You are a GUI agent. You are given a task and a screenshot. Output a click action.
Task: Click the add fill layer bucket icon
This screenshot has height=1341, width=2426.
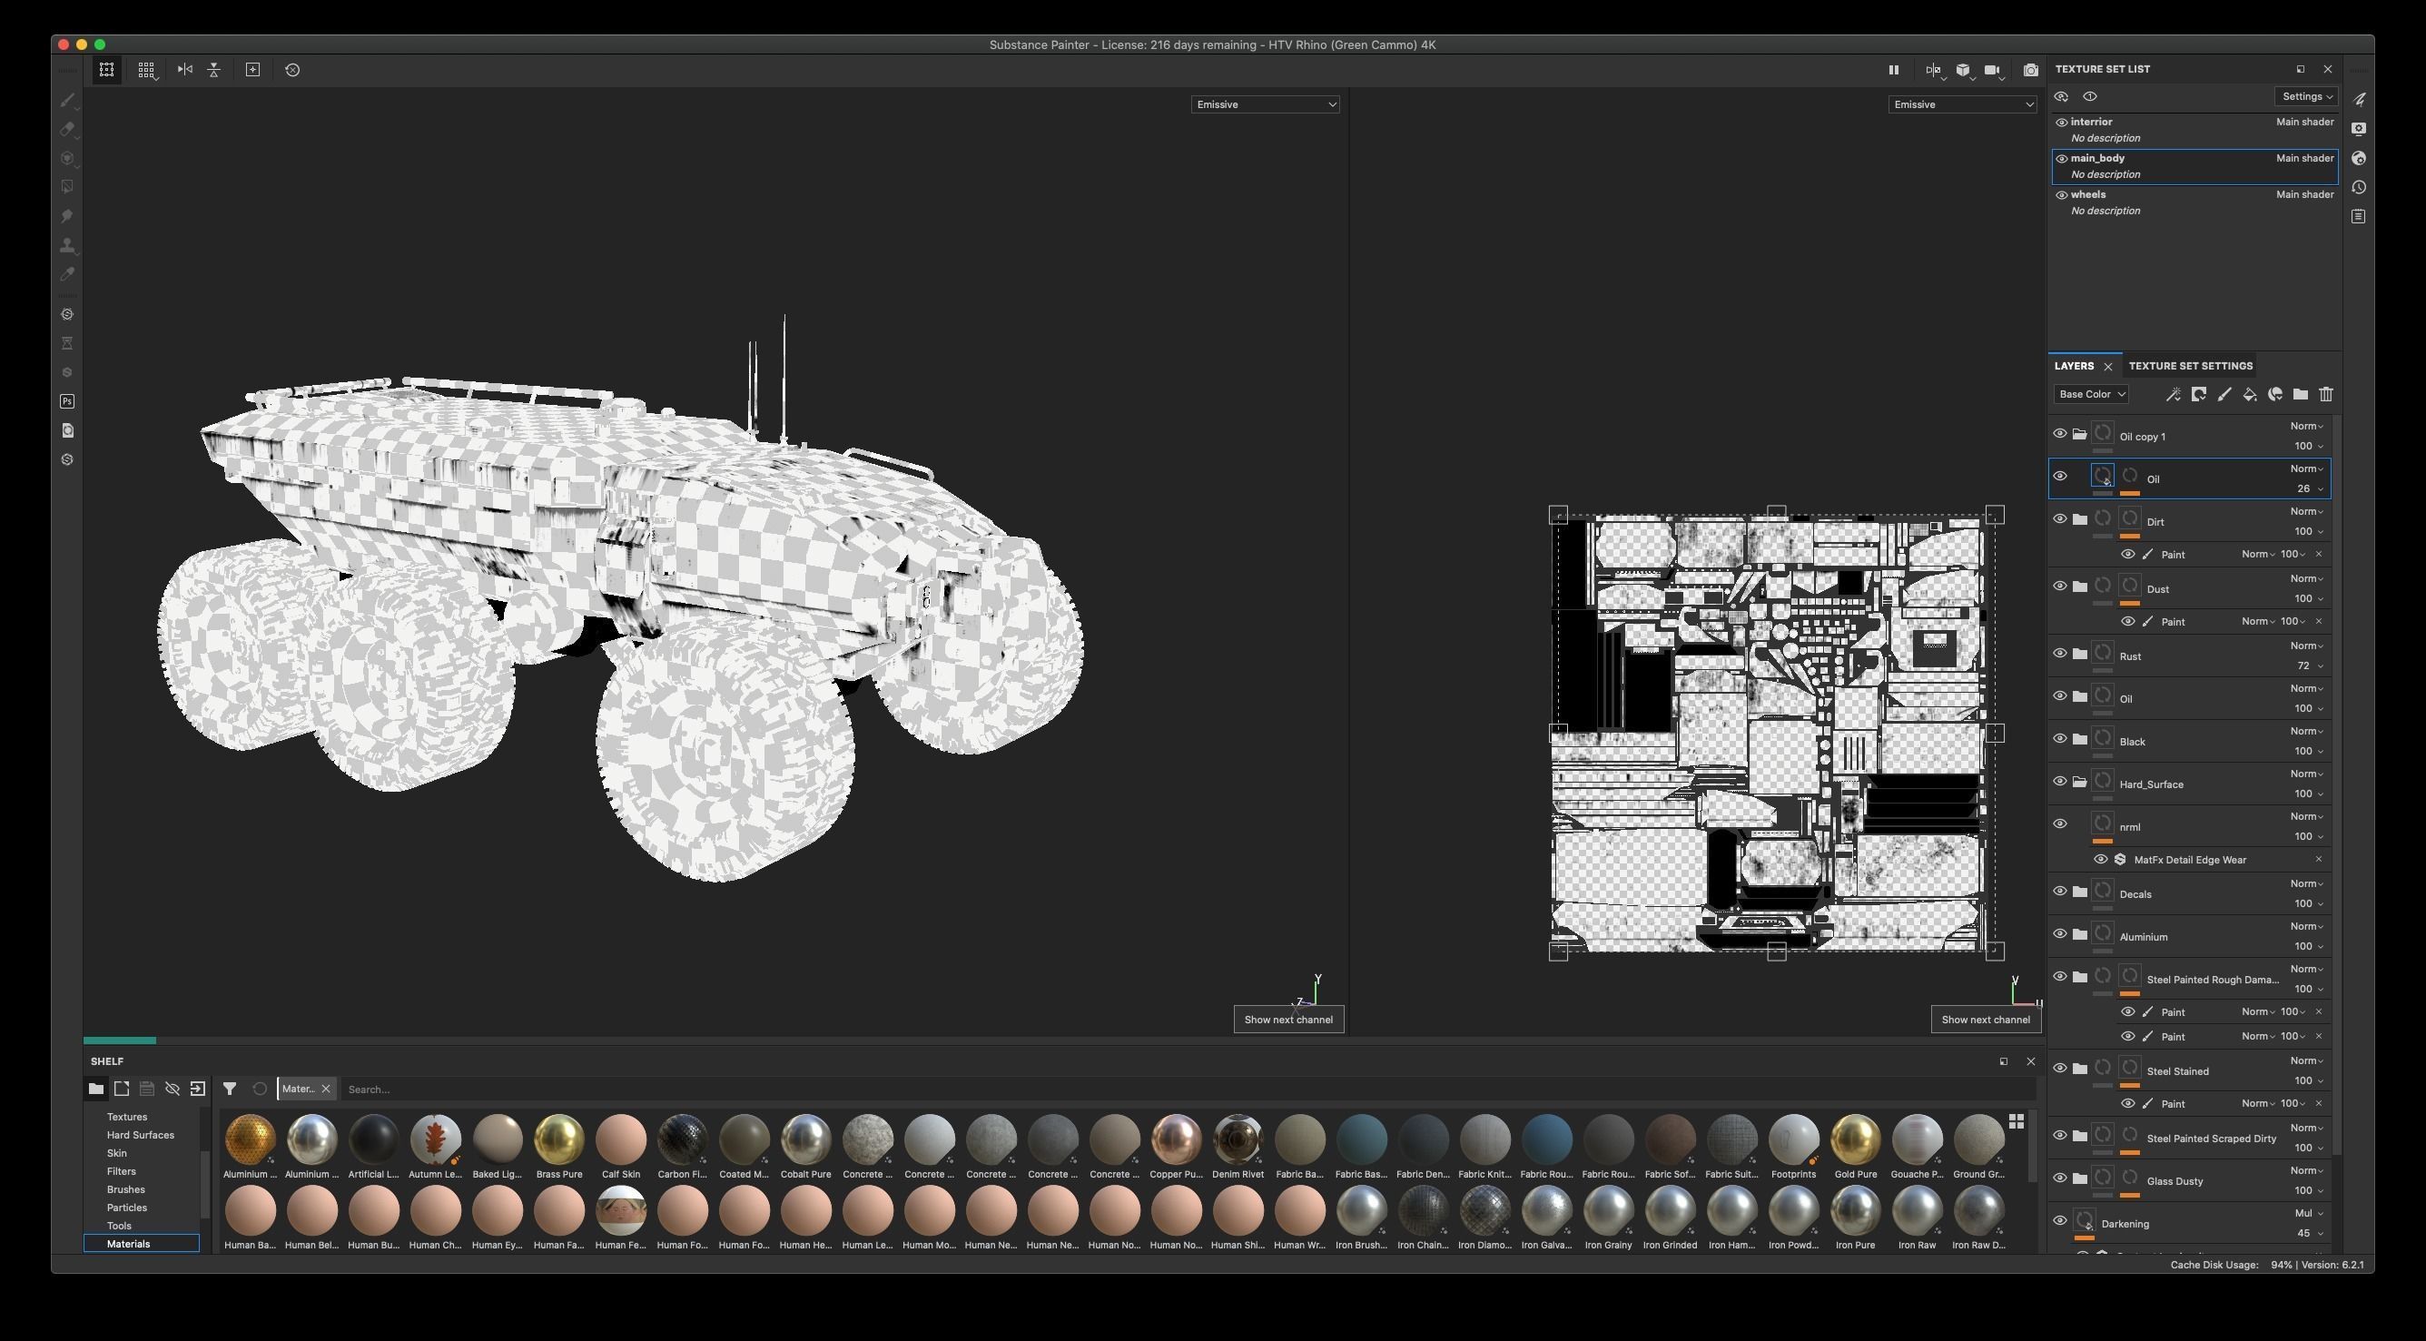[2249, 395]
